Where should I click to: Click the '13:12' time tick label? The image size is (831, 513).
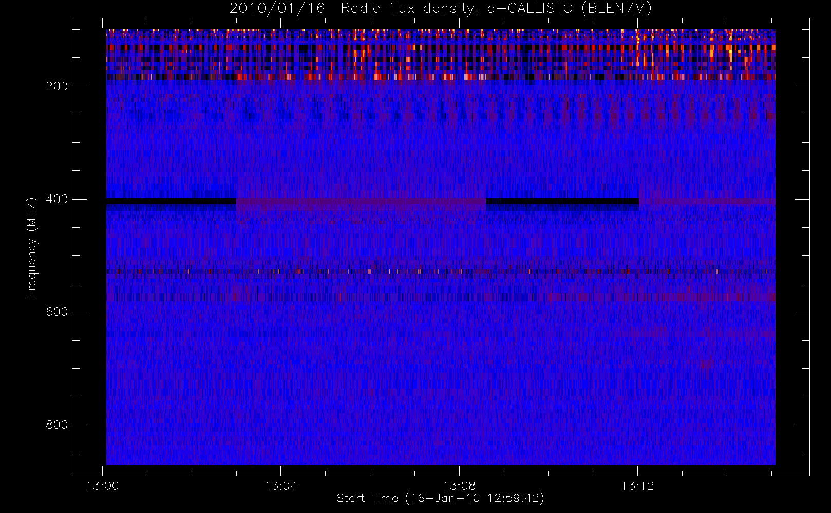[638, 486]
